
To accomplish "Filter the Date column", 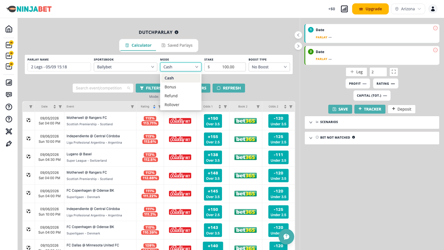I will click(x=60, y=107).
